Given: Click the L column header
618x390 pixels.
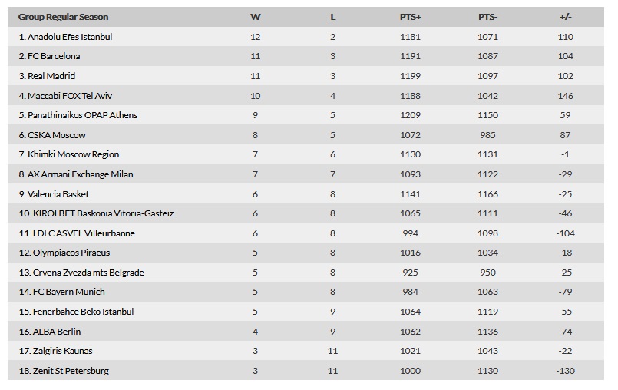Looking at the screenshot, I should point(332,17).
